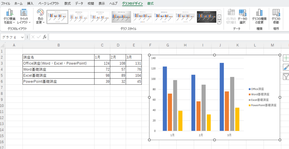Image resolution: width=289 pixels, height=149 pixels.
Task: Select the second chart style thumbnail
Action: click(79, 17)
